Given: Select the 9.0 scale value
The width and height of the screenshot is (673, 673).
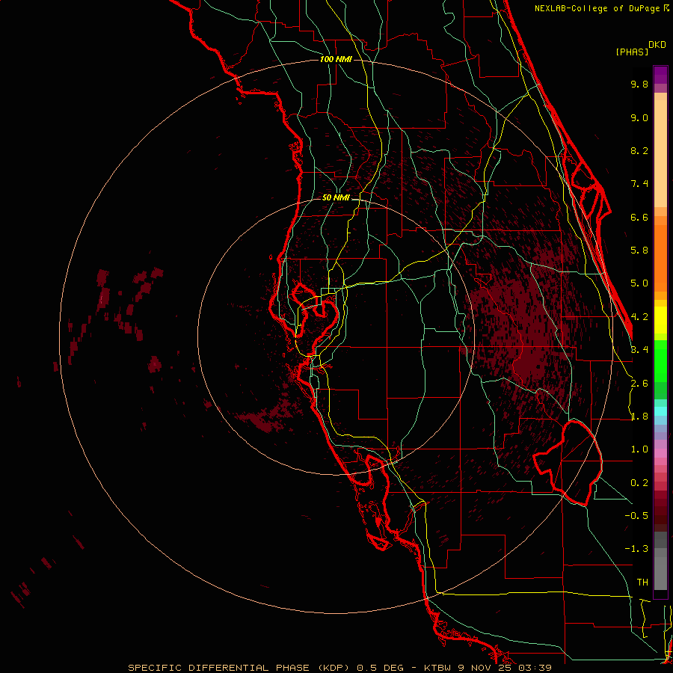Looking at the screenshot, I should point(639,117).
